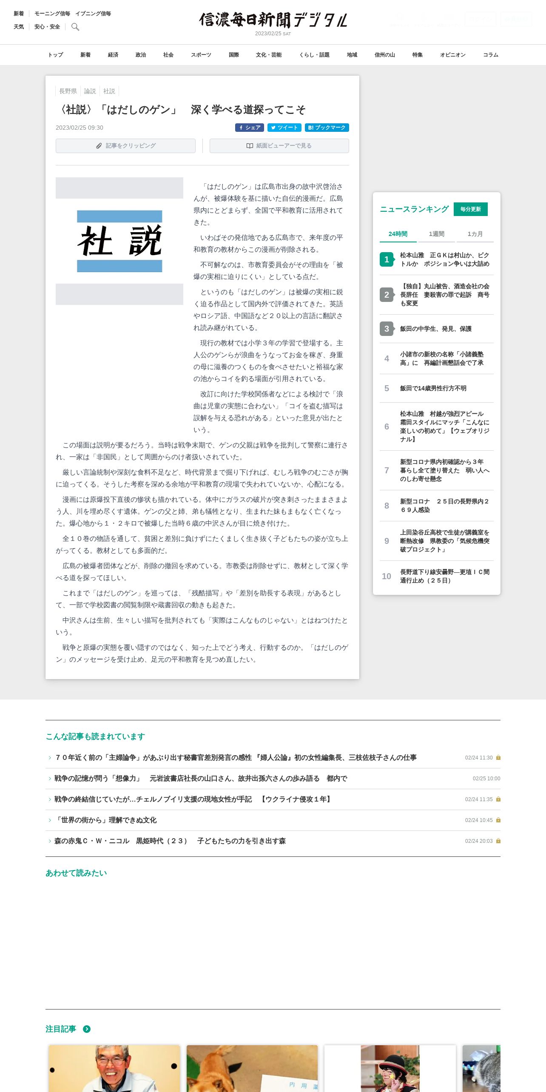
Task: Click the search magnifier icon in header
Action: [x=75, y=27]
